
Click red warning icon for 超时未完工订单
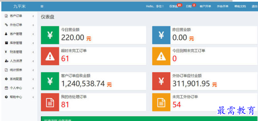point(50,56)
